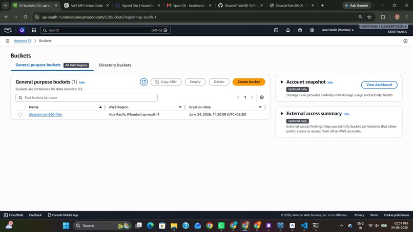Open the AWS services grid menu
Image resolution: width=413 pixels, height=232 pixels.
[x=34, y=30]
